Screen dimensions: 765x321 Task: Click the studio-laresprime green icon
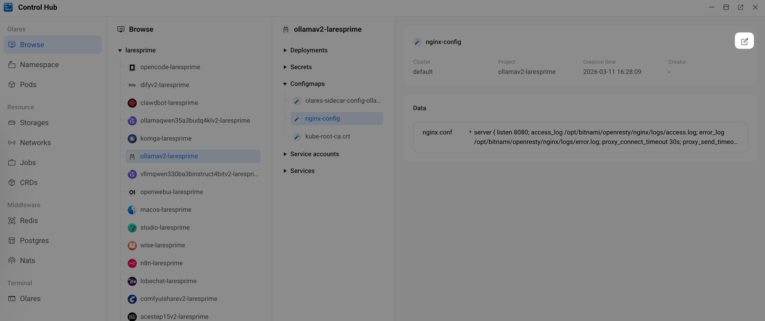(x=132, y=227)
